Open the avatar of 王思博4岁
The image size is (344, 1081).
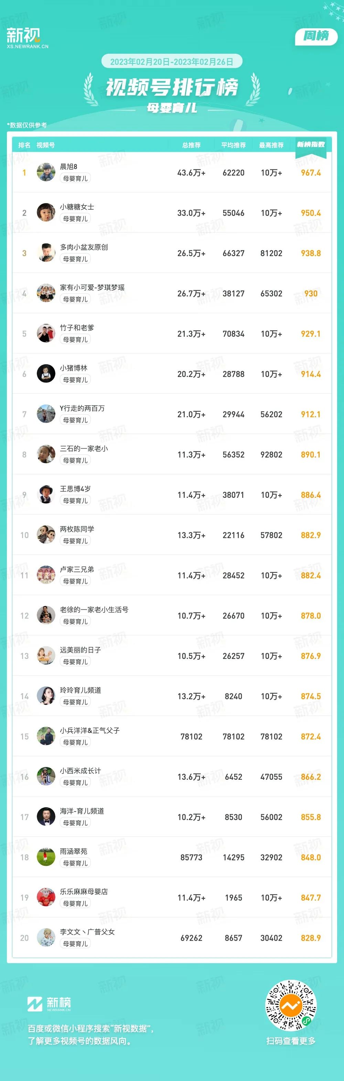(x=46, y=495)
